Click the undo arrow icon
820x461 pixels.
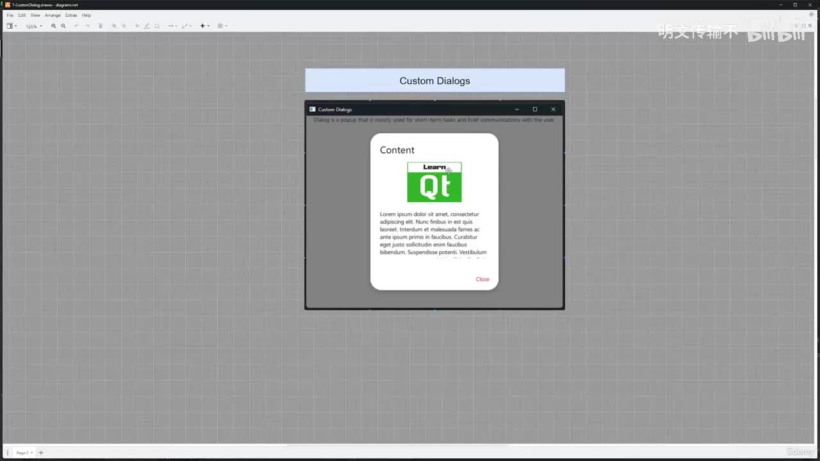(76, 26)
